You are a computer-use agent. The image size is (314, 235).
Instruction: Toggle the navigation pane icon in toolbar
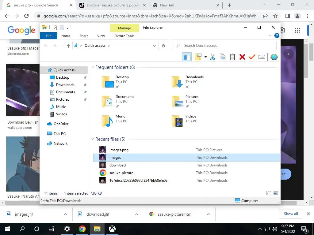[x=187, y=57]
